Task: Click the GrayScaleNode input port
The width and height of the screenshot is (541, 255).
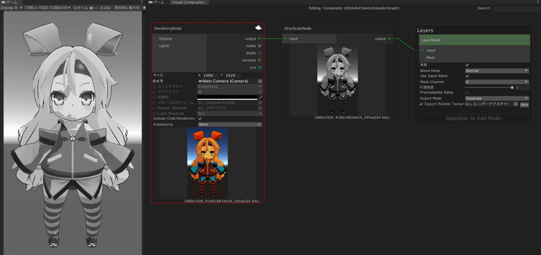Action: point(285,39)
